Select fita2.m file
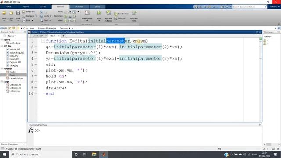 coord(13,72)
